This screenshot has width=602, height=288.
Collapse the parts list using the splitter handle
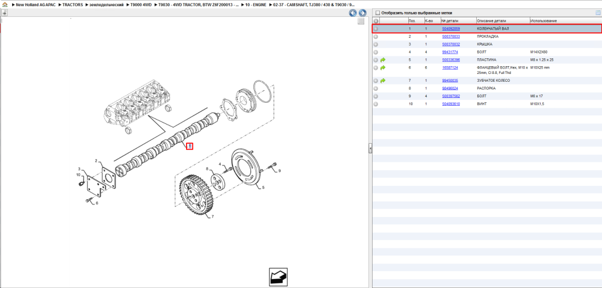pyautogui.click(x=370, y=148)
